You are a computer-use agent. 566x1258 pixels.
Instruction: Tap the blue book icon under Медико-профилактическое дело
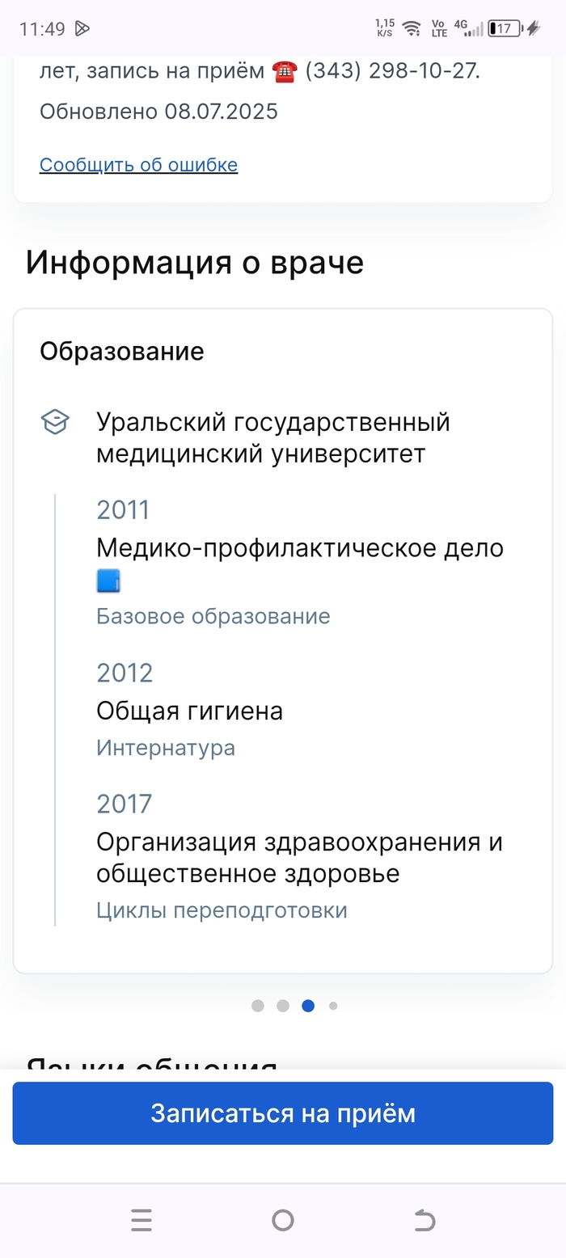coord(108,581)
